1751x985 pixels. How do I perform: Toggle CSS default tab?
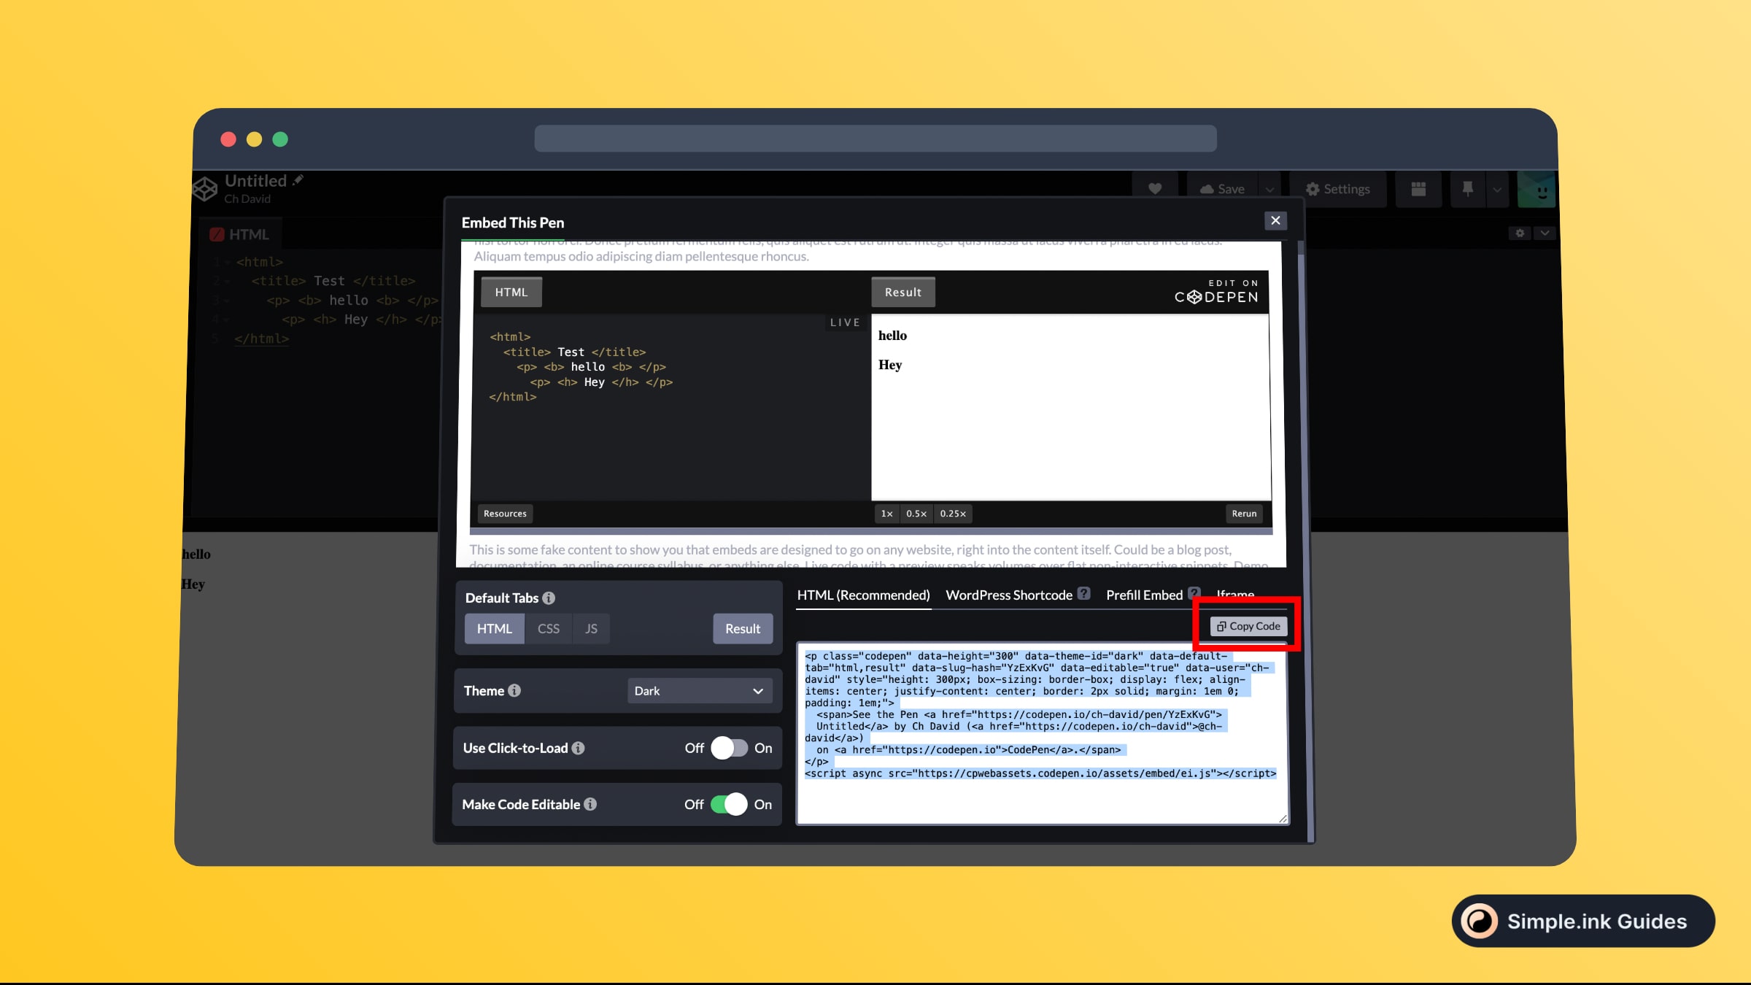(549, 628)
